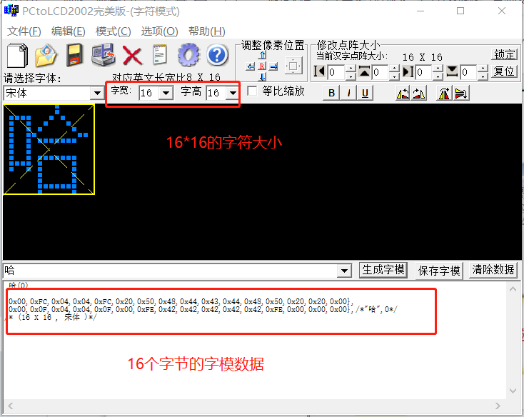Enable the 等比缩放 checkbox
This screenshot has height=417, width=524.
(252, 91)
